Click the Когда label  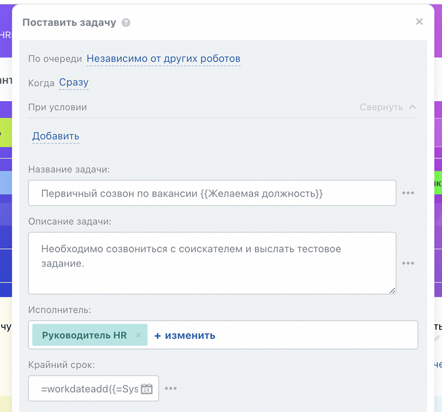tap(41, 83)
